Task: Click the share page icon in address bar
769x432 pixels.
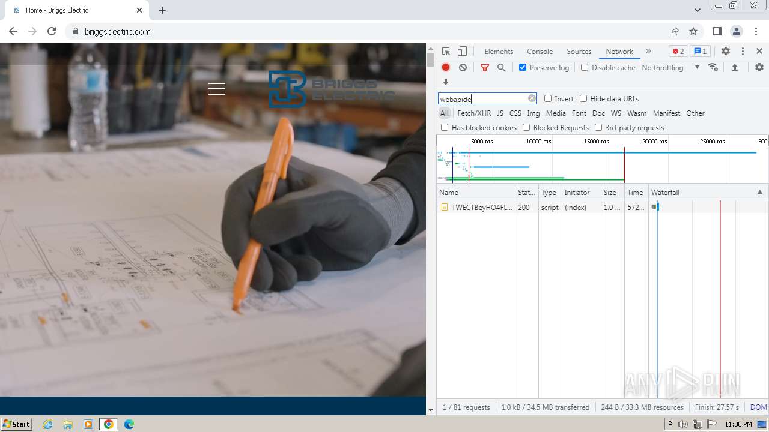Action: pos(674,31)
